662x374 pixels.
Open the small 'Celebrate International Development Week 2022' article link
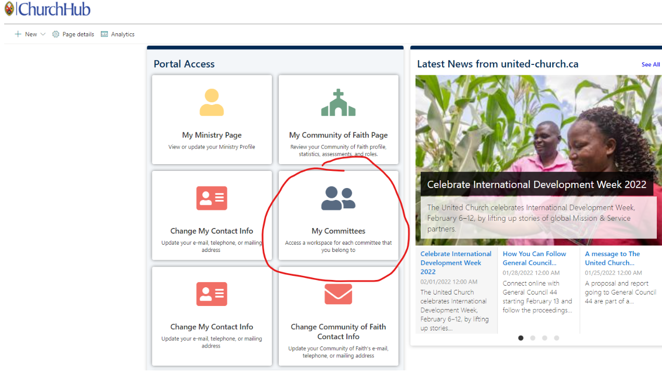click(x=456, y=262)
